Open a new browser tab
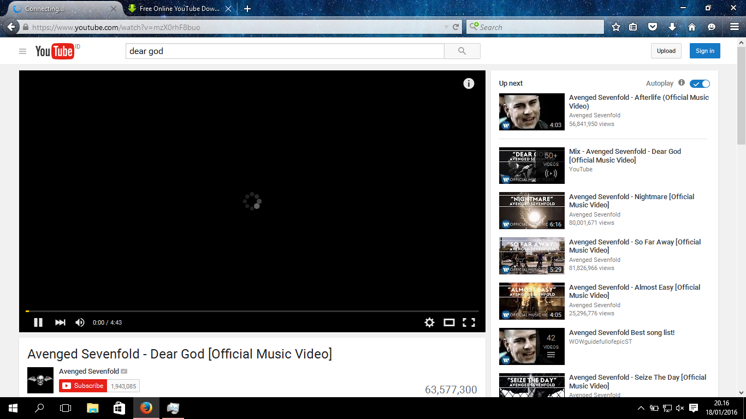The height and width of the screenshot is (419, 746). [x=247, y=9]
